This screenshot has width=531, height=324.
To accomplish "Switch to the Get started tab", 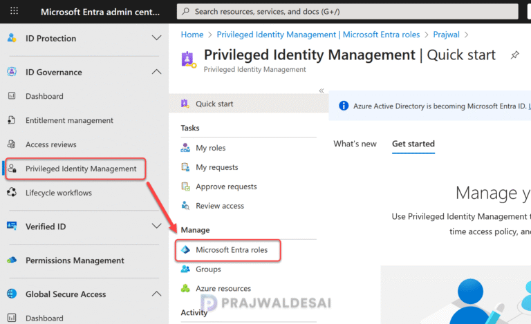I will (x=413, y=144).
